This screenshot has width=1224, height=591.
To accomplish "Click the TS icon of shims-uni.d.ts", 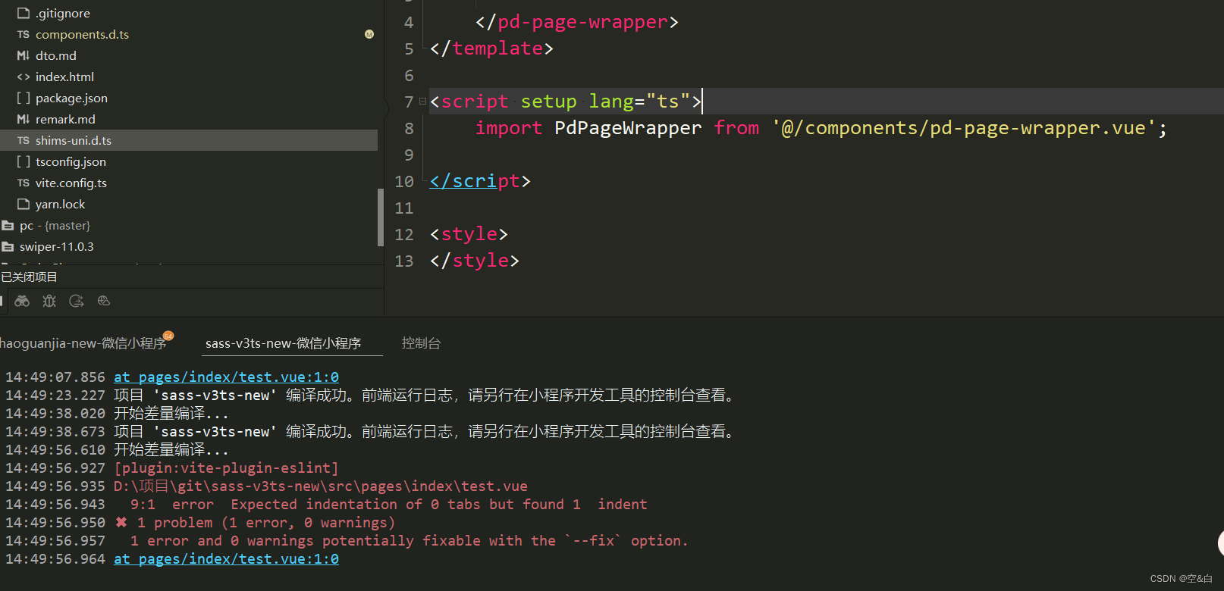I will click(x=24, y=140).
